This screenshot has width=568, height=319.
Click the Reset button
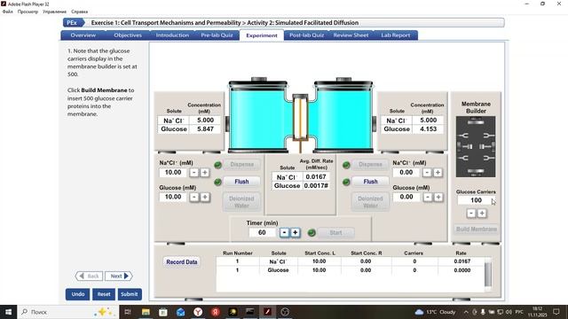tap(104, 294)
